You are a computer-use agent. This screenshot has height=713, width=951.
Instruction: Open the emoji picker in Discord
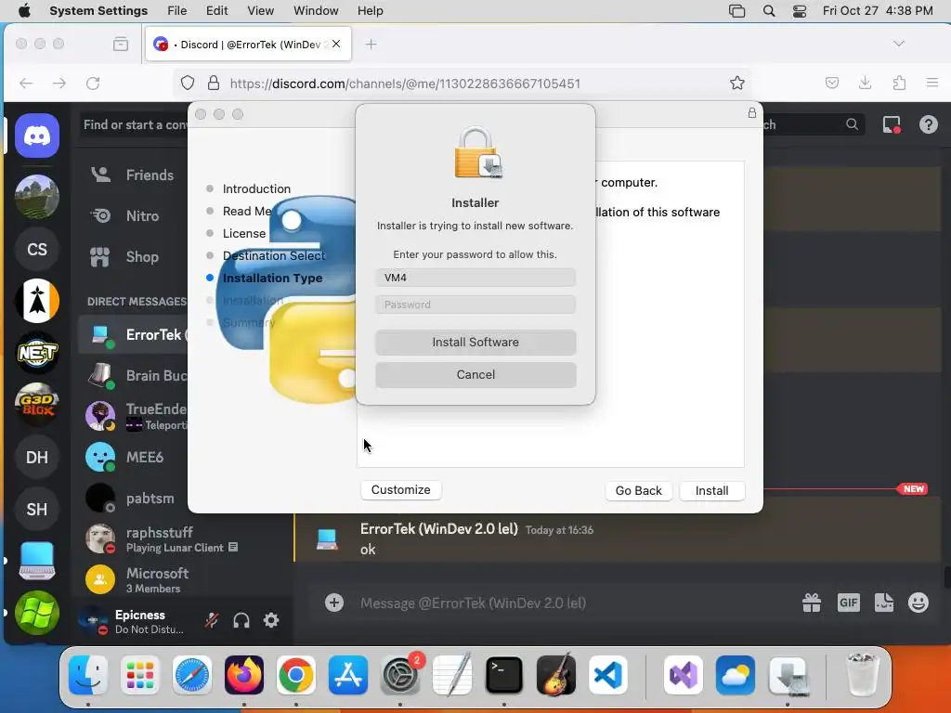(x=918, y=603)
